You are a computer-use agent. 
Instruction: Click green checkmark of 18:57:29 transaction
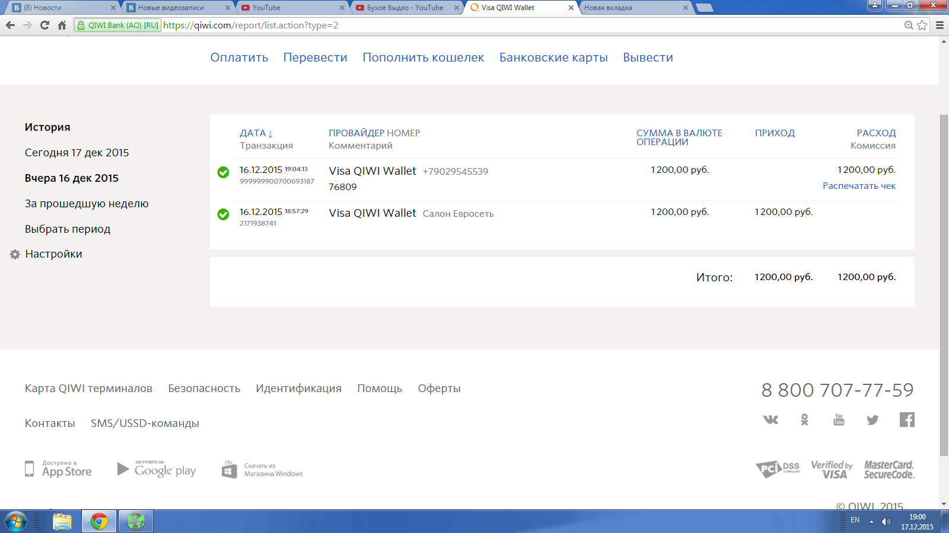pos(223,214)
